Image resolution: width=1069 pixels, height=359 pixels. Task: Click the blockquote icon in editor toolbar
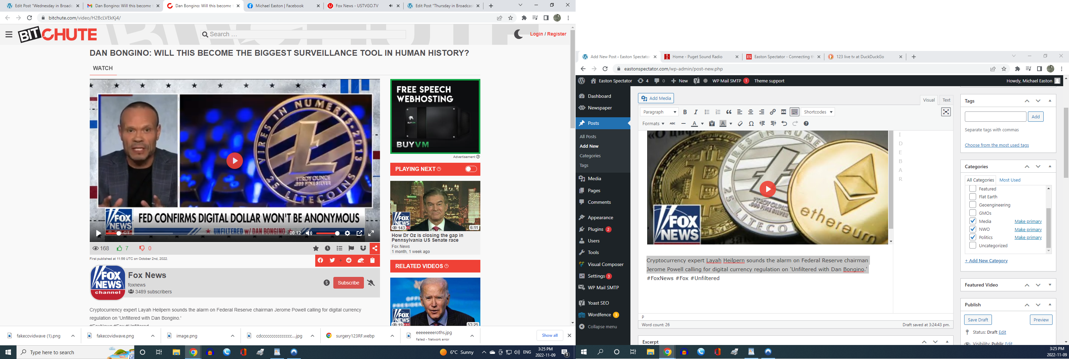point(729,112)
